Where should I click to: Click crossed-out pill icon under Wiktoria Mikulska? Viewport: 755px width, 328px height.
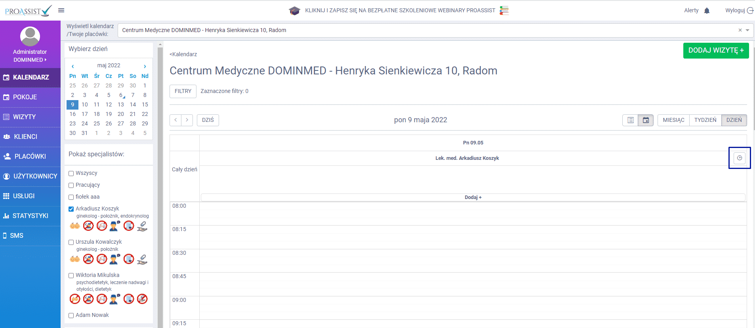pyautogui.click(x=142, y=299)
